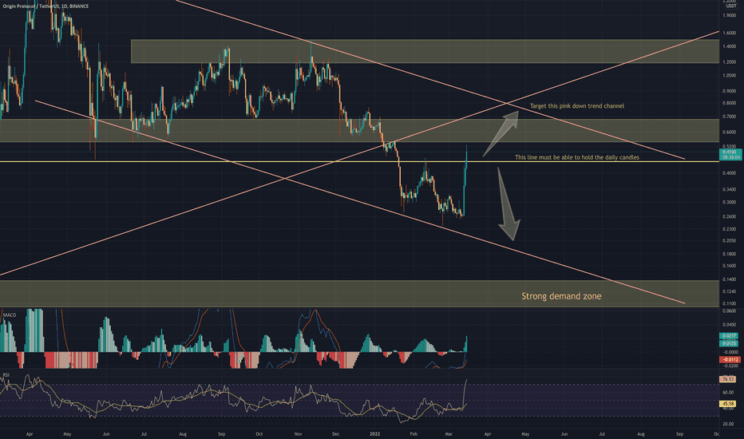Click the 0.0400 MACD axis label
This screenshot has height=439, width=744.
point(730,325)
